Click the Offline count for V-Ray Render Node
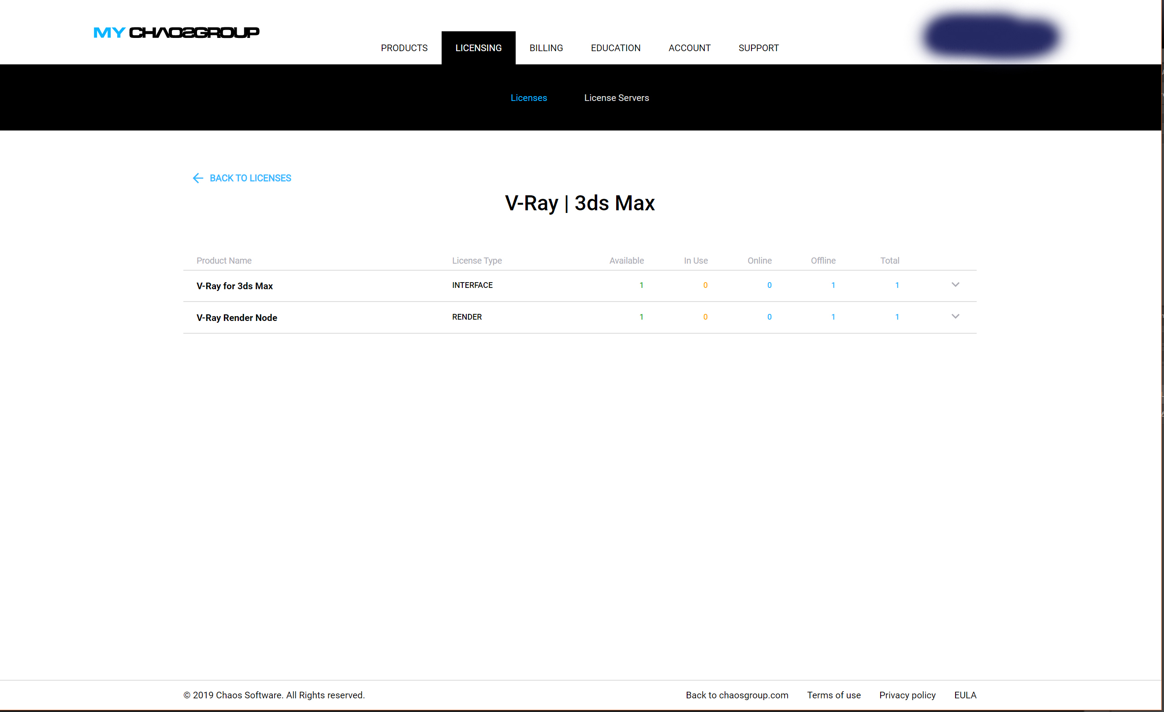 (x=833, y=317)
